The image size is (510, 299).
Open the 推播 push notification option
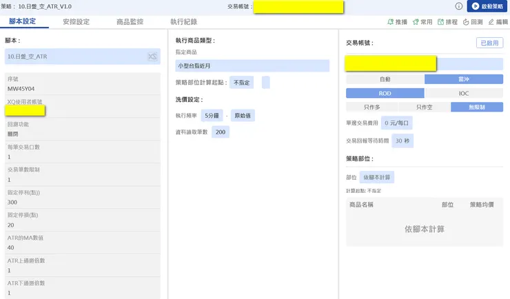[398, 22]
